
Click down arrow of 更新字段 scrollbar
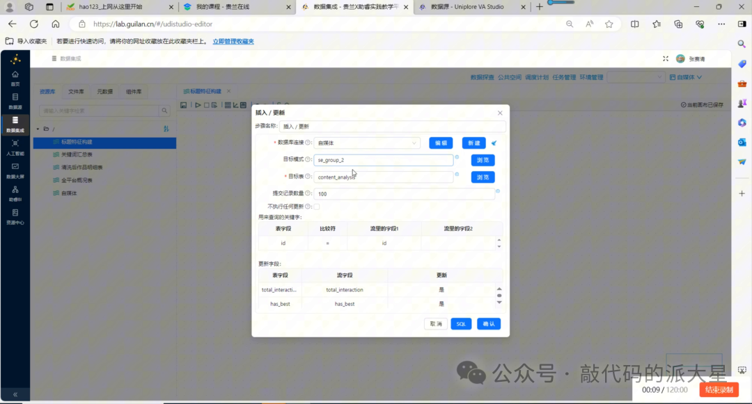(499, 302)
